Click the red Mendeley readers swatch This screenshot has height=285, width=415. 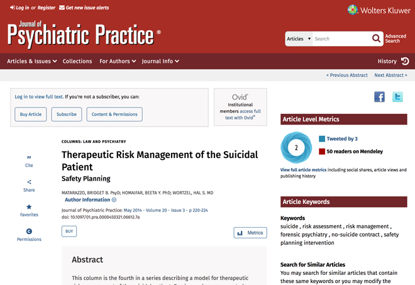point(322,152)
